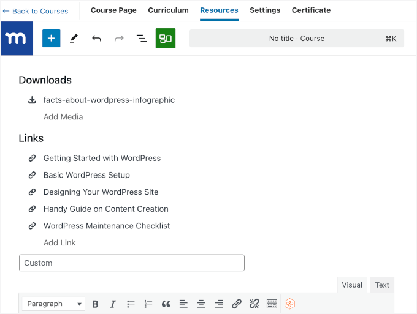This screenshot has height=314, width=417.
Task: Insert a numbered list
Action: pos(148,304)
